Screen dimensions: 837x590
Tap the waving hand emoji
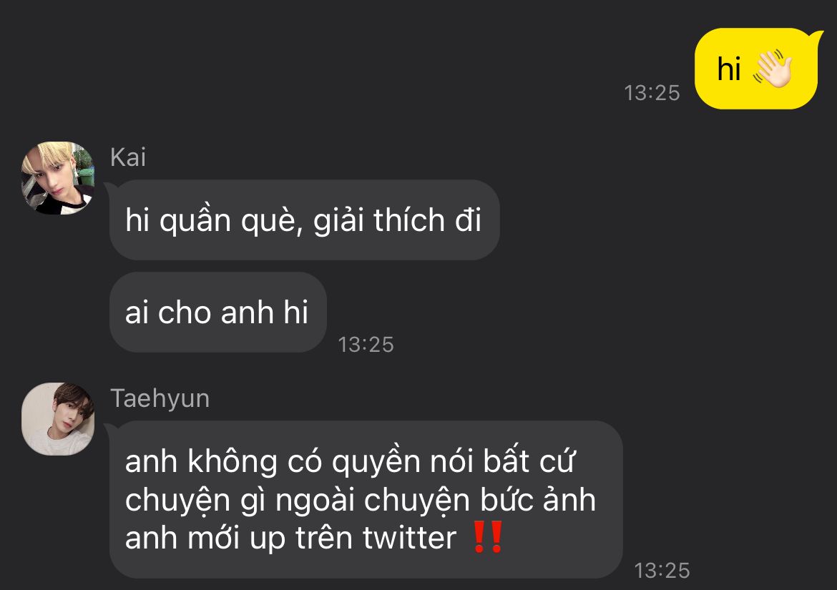[773, 68]
